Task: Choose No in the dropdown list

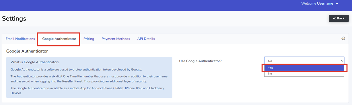Action: [304, 74]
